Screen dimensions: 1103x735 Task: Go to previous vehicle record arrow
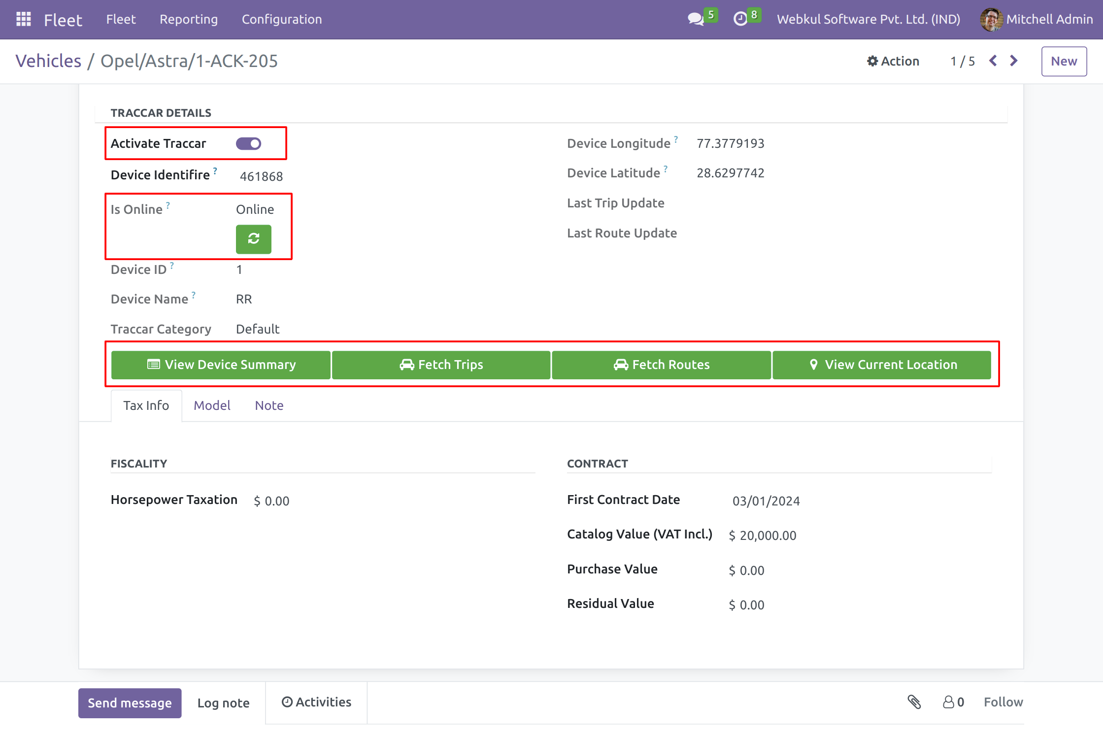click(993, 61)
